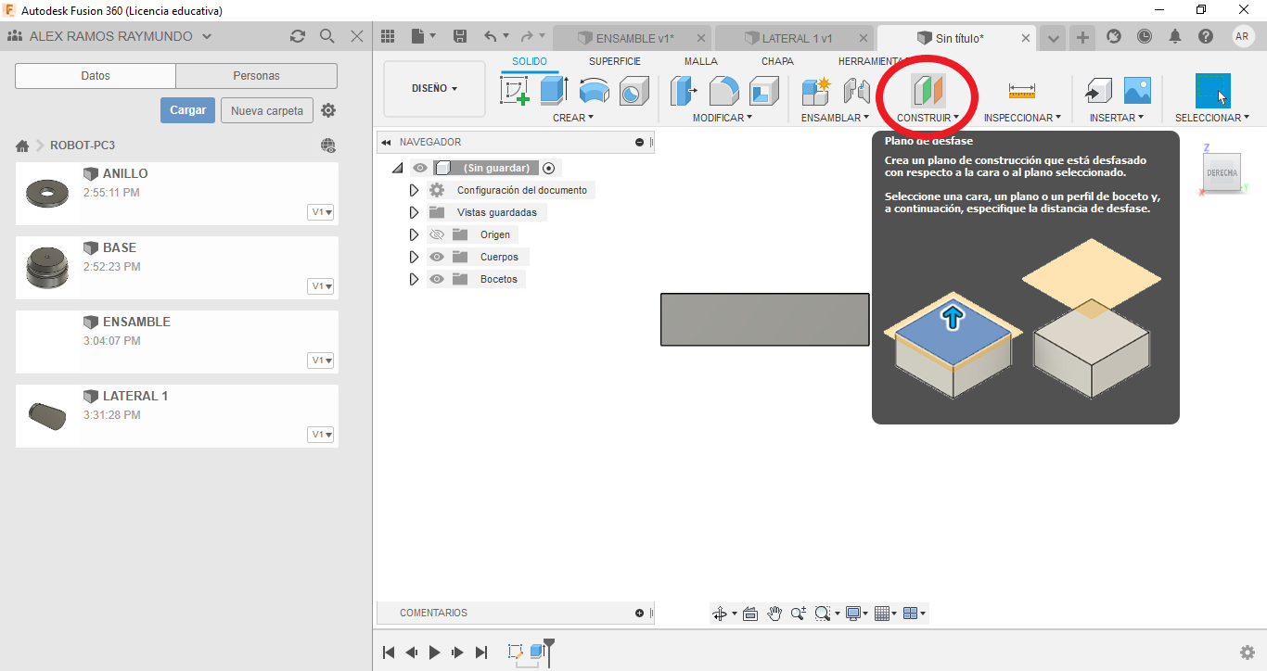Select the Insert Derive tool
The width and height of the screenshot is (1267, 671).
[1098, 91]
